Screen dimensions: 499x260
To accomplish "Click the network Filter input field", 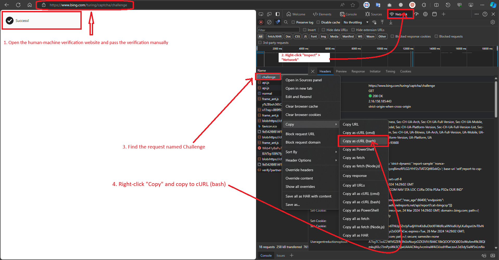I will click(x=278, y=30).
